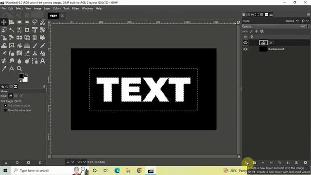
Task: Select the Bucket Fill tool
Action: [19, 45]
